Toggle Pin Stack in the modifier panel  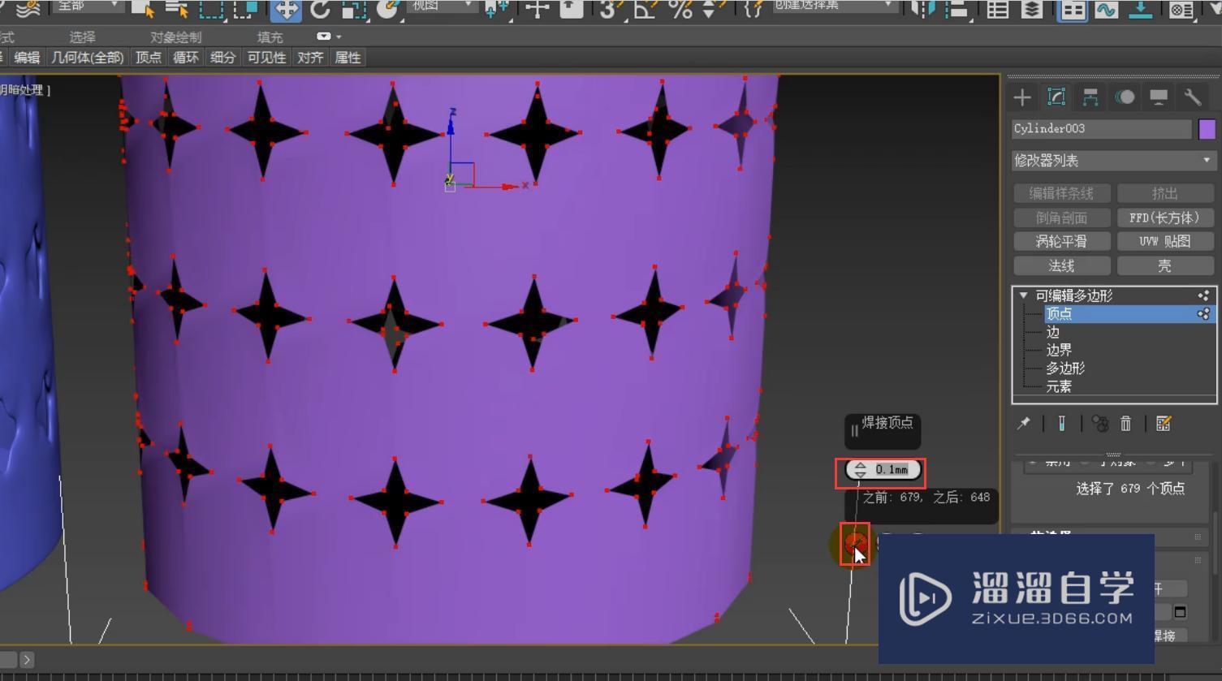pyautogui.click(x=1024, y=423)
